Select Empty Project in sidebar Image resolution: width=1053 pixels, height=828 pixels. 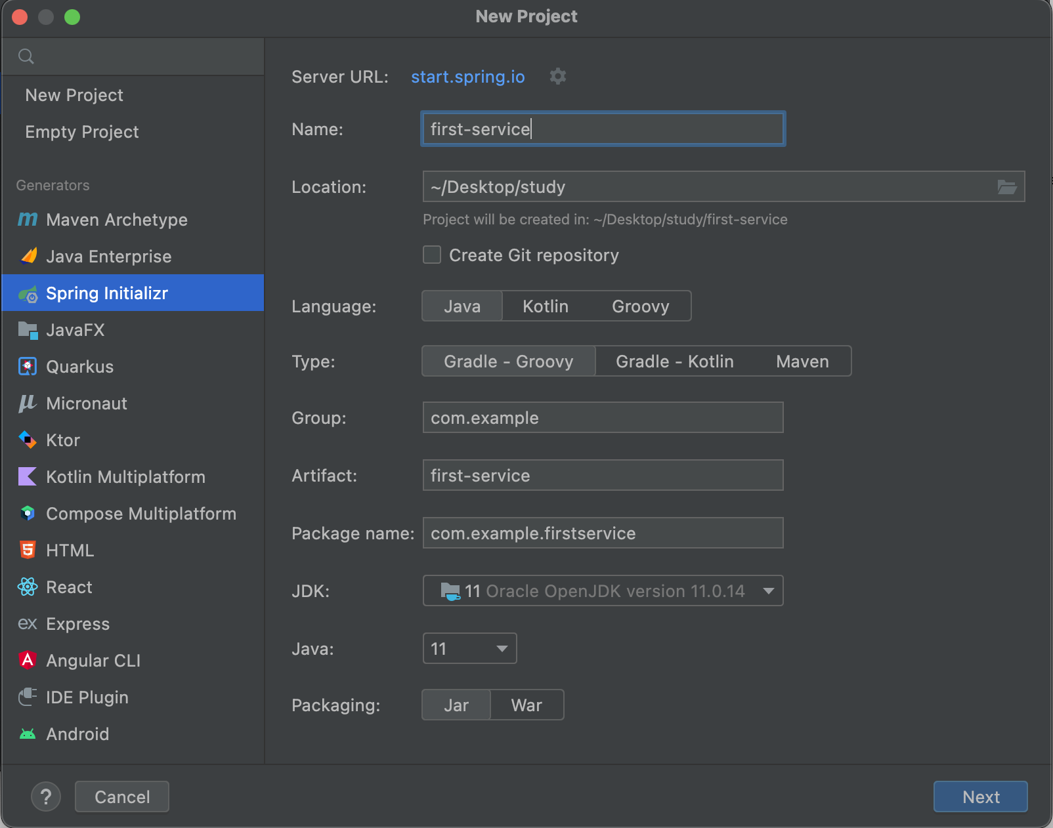coord(133,132)
